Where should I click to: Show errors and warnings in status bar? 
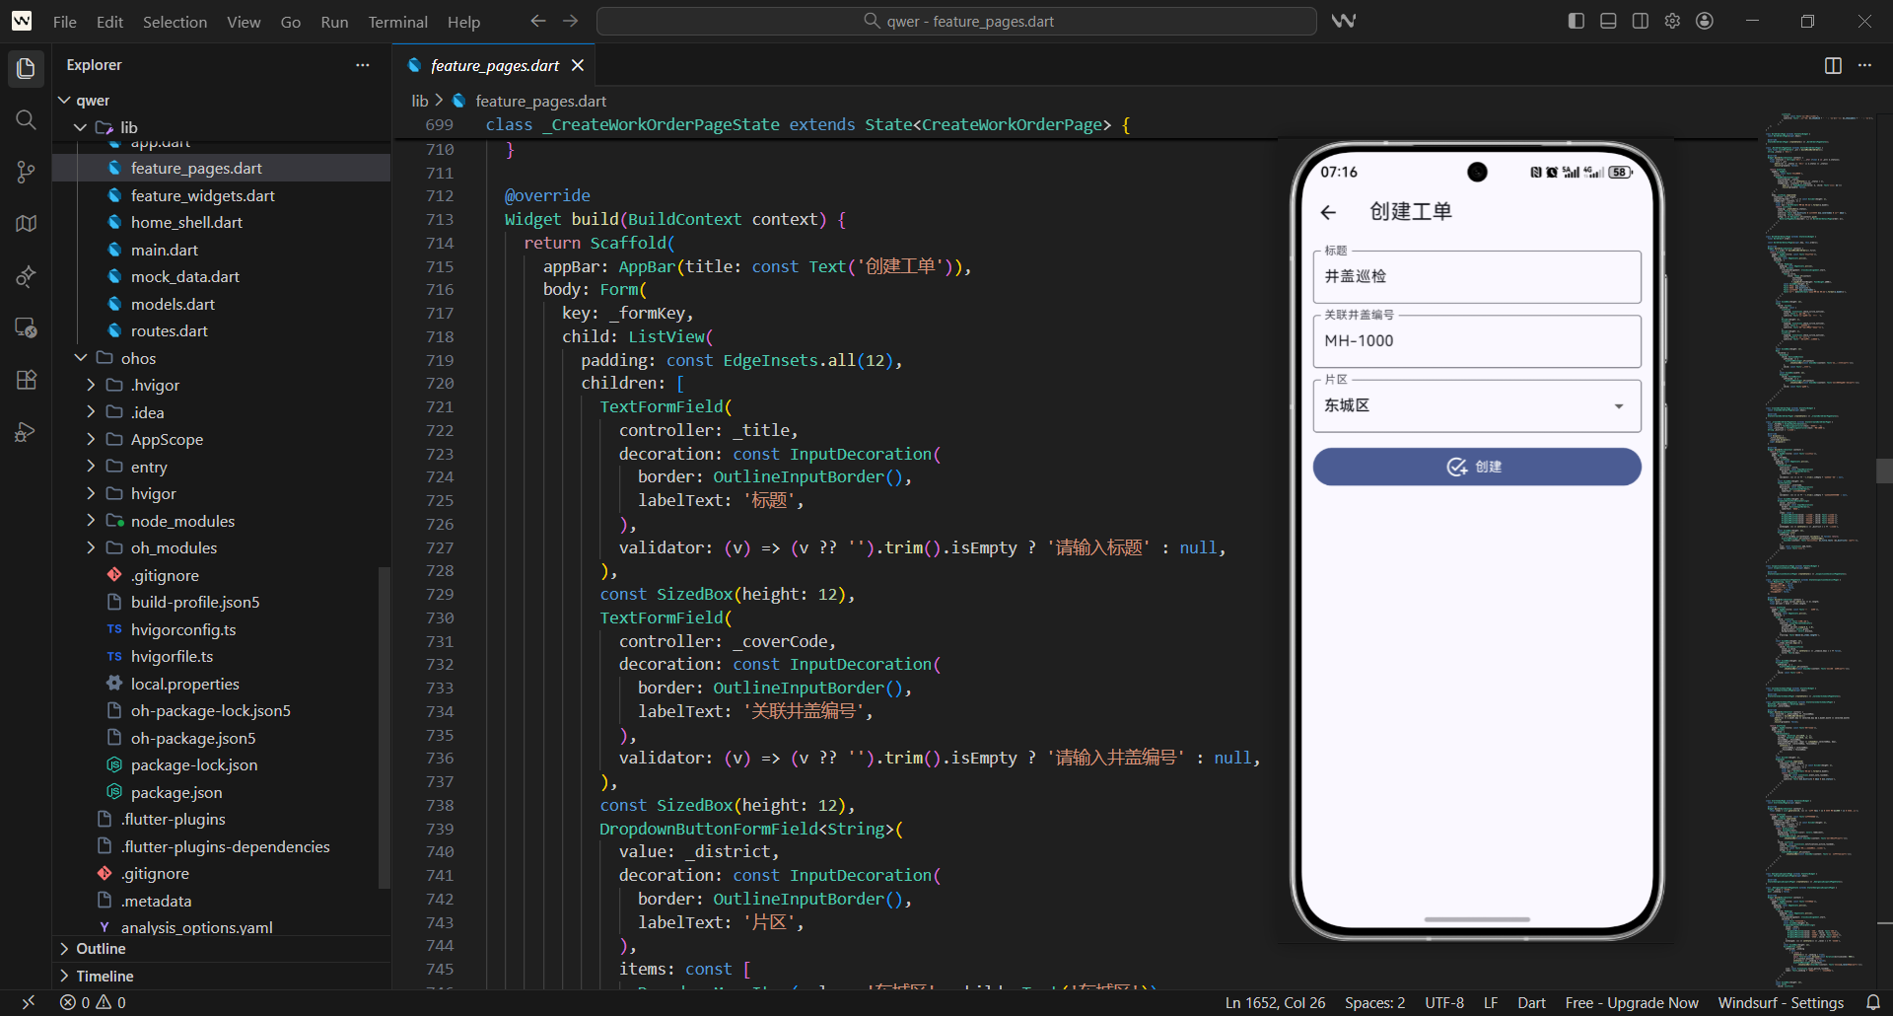click(x=94, y=1002)
